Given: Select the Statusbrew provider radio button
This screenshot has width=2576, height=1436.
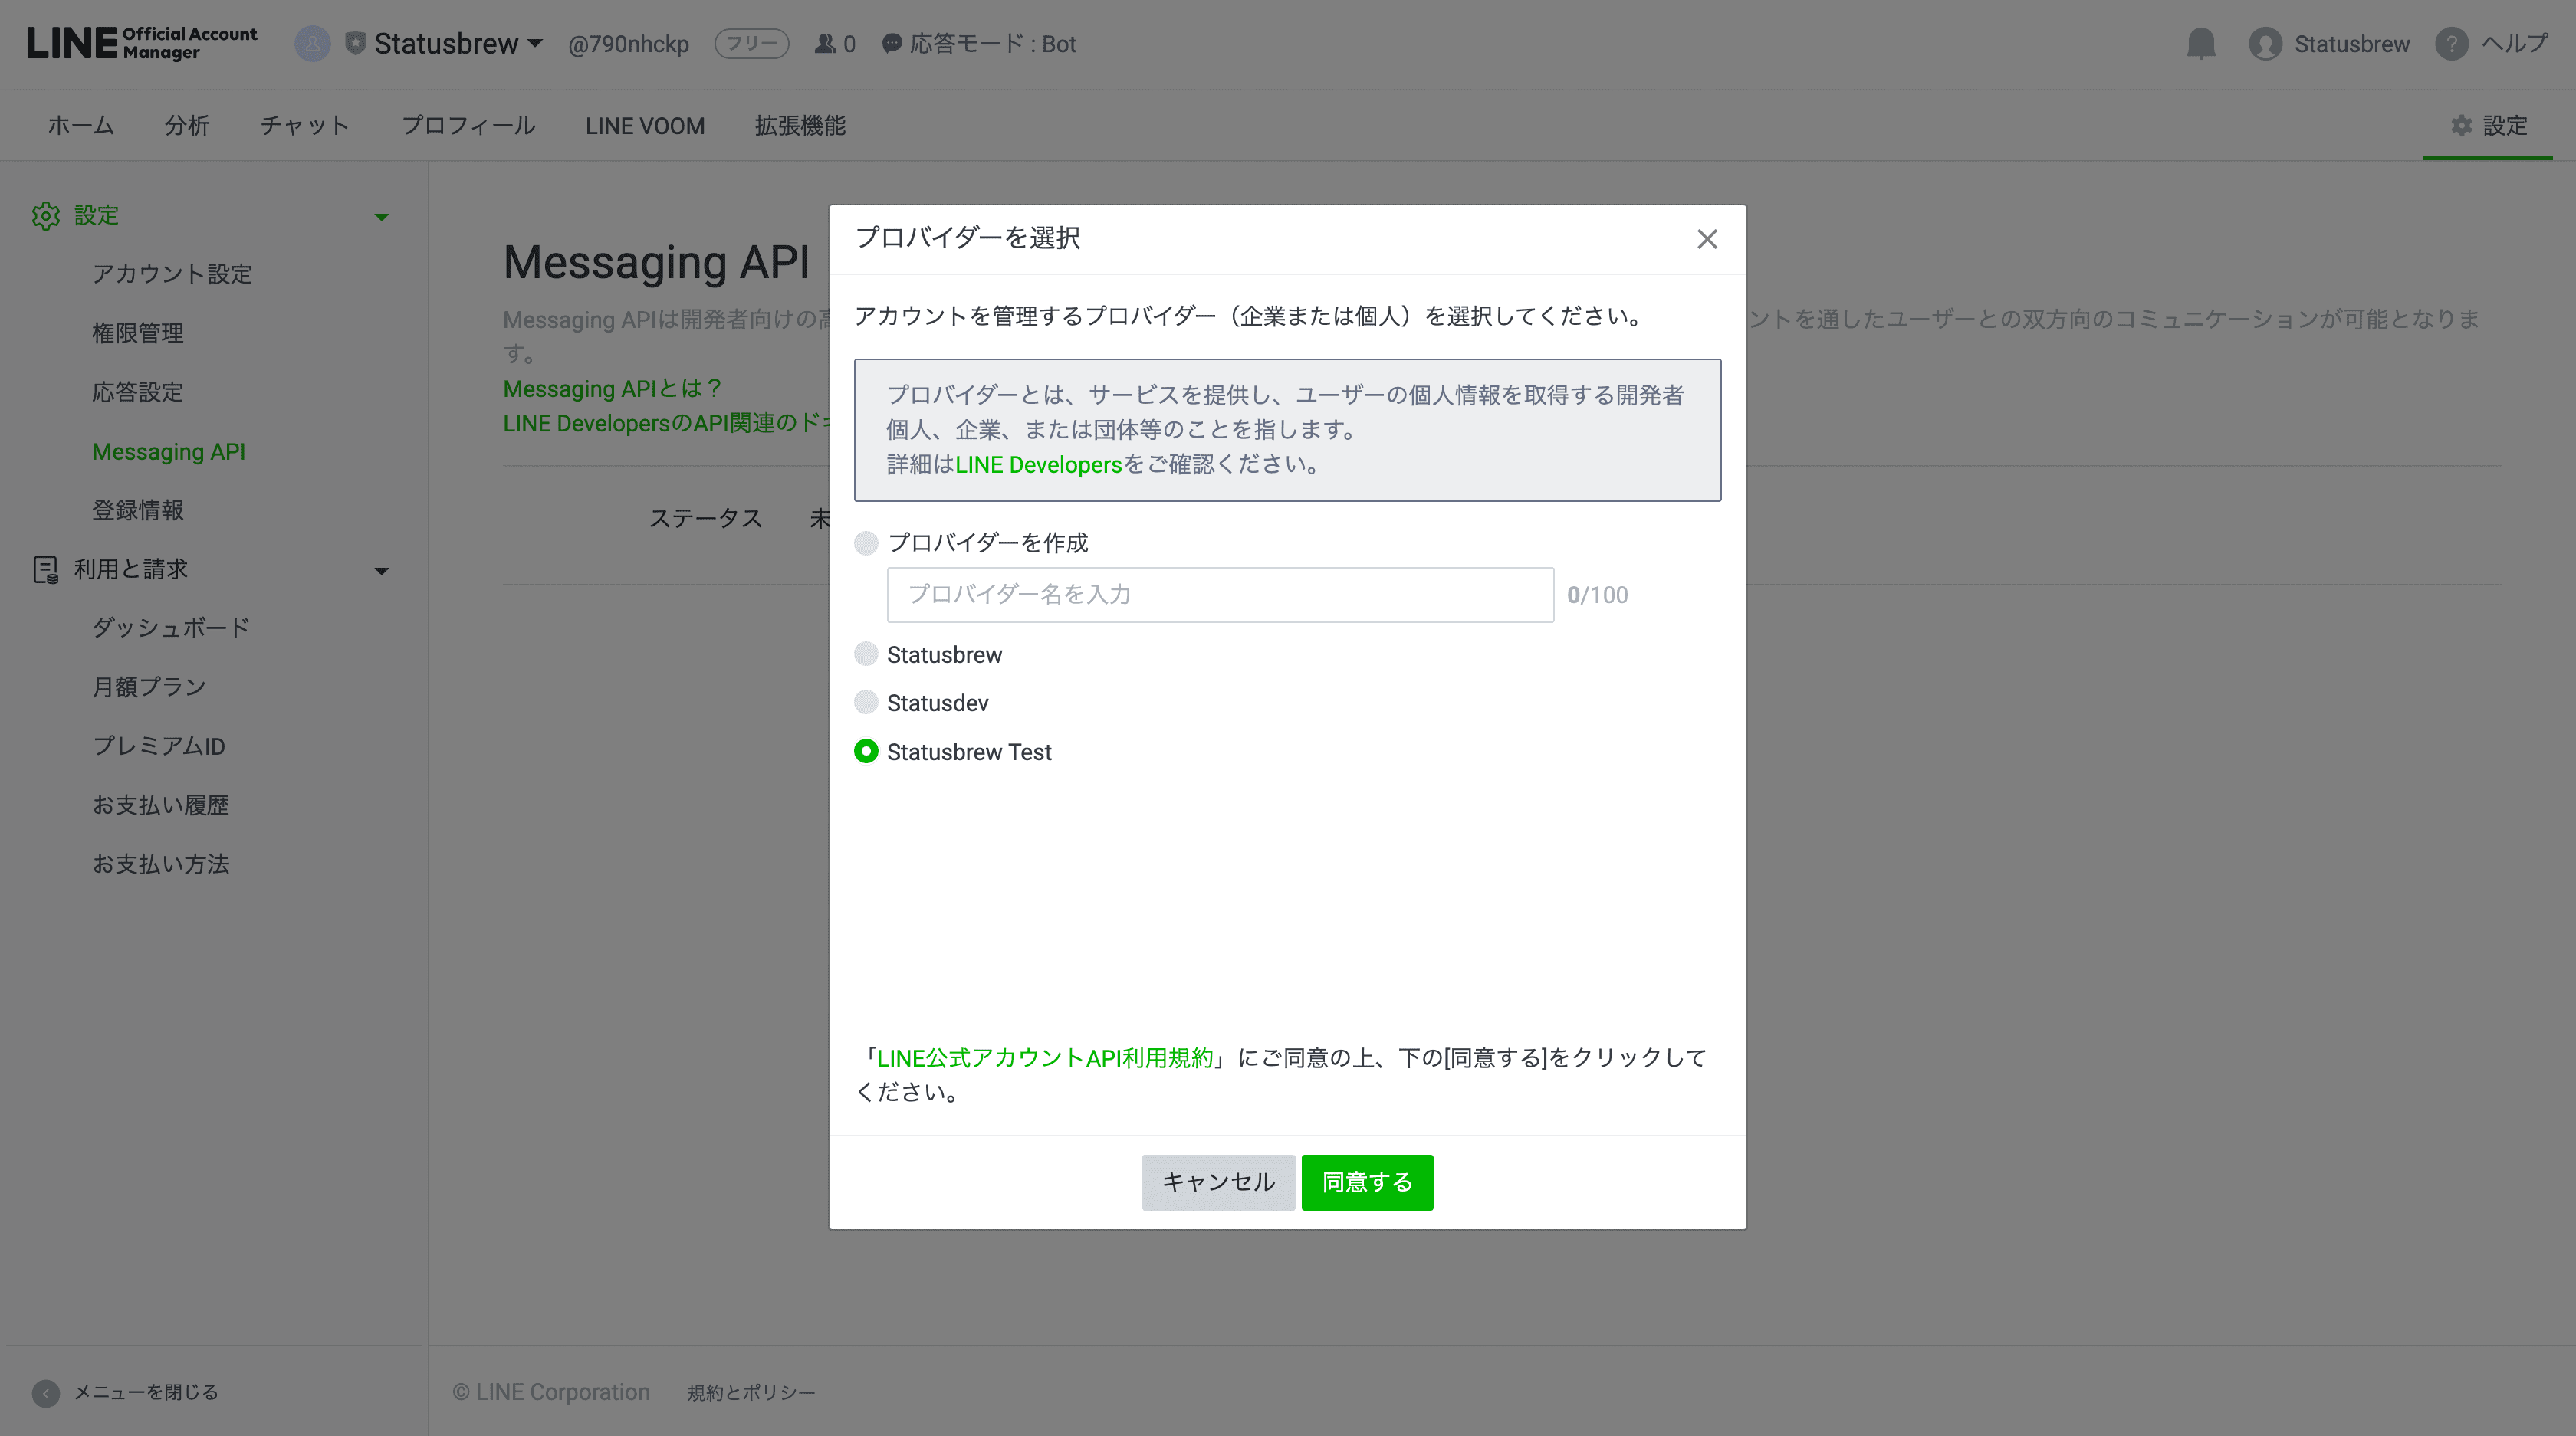Looking at the screenshot, I should pos(866,654).
